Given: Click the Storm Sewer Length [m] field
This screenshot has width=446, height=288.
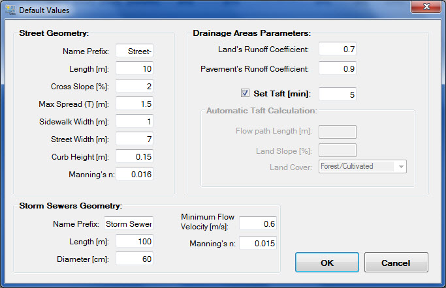Looking at the screenshot, I should click(x=135, y=242).
